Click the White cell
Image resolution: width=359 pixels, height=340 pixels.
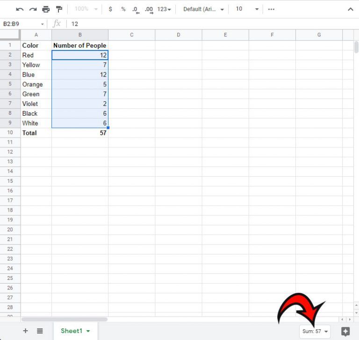point(36,123)
